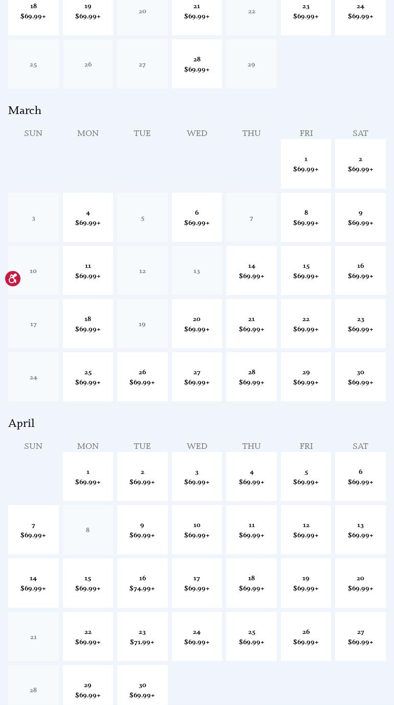Open the accessibility options icon

[13, 279]
